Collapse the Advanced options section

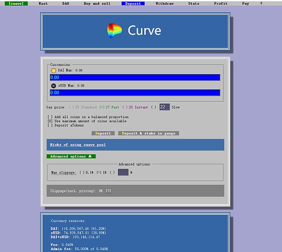71,156
